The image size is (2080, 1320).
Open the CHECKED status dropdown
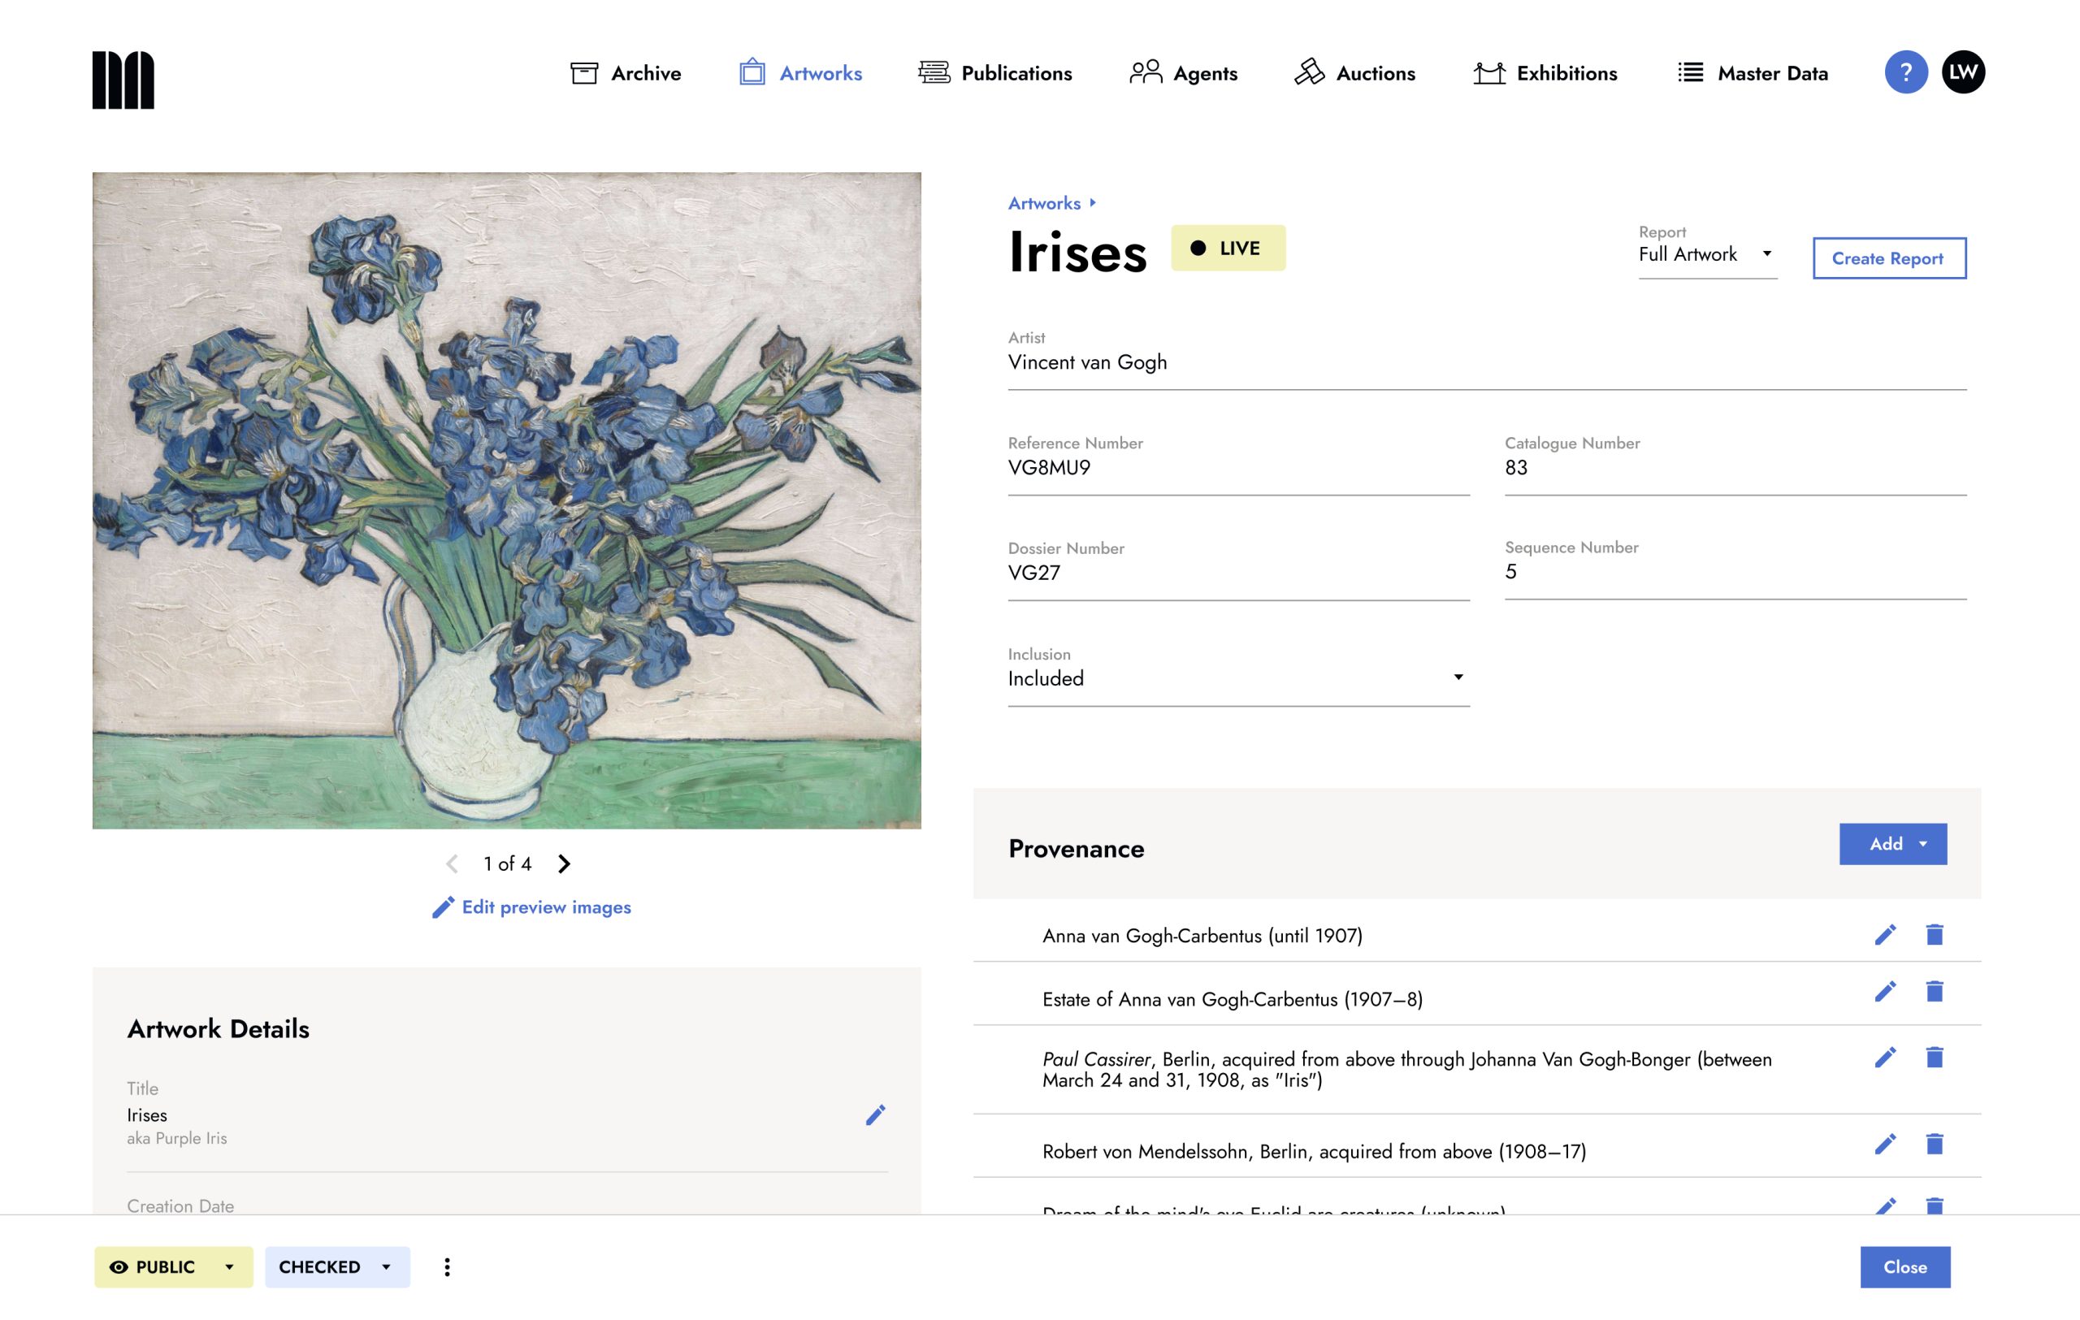337,1266
